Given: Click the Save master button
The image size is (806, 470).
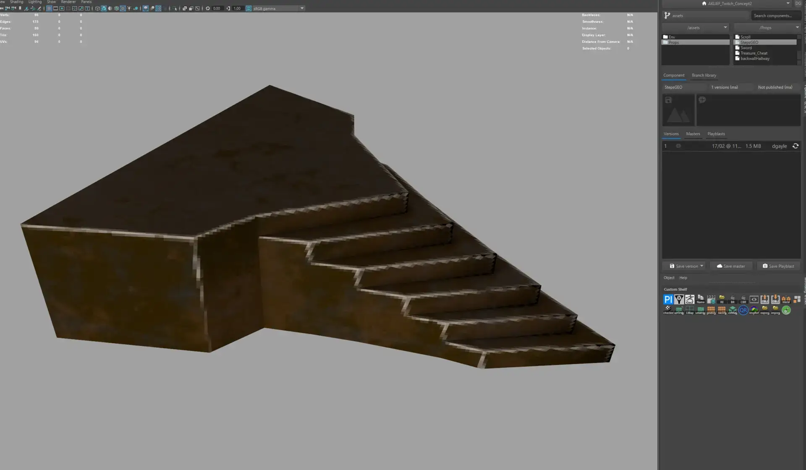Looking at the screenshot, I should click(x=731, y=266).
